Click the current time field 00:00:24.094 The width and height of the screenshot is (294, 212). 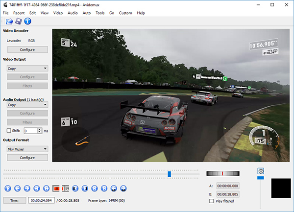42,200
